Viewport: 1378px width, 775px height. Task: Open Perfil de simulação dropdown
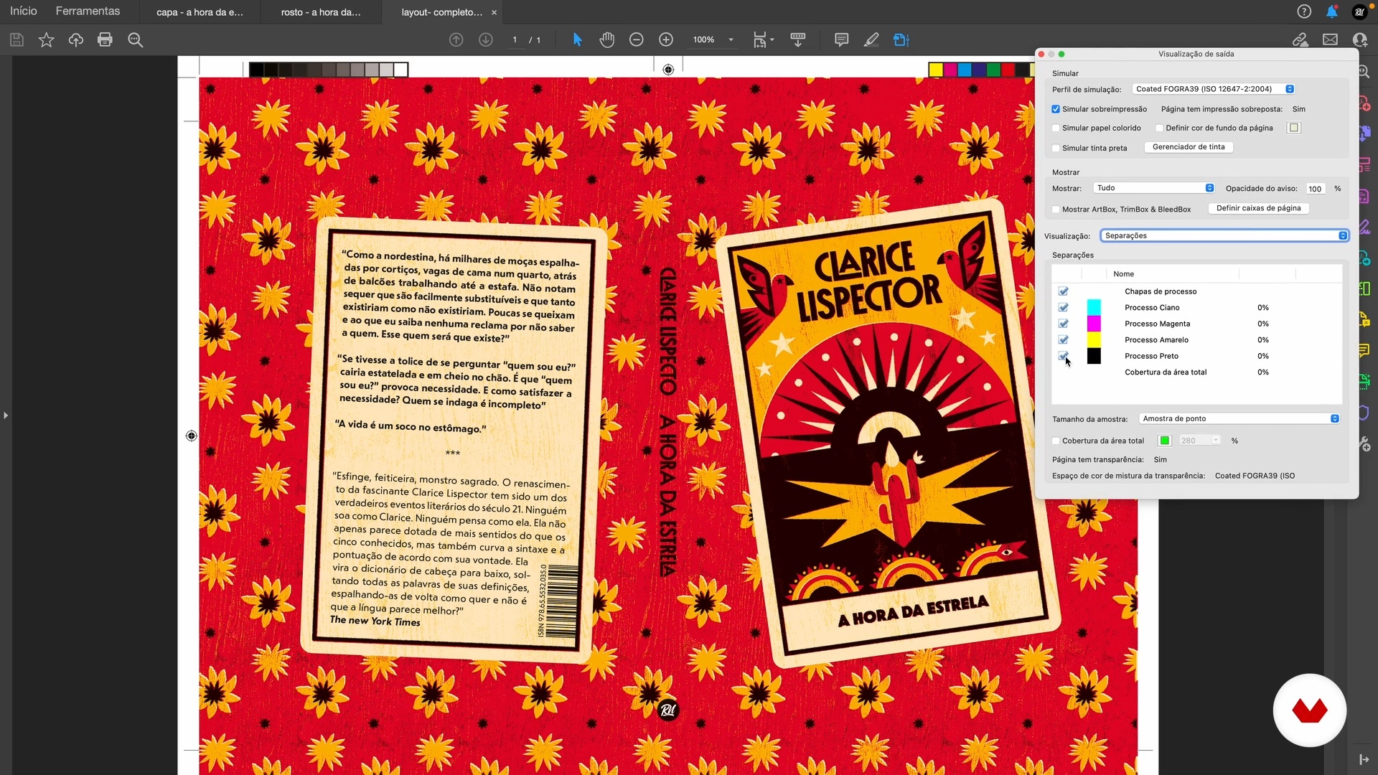point(1213,89)
